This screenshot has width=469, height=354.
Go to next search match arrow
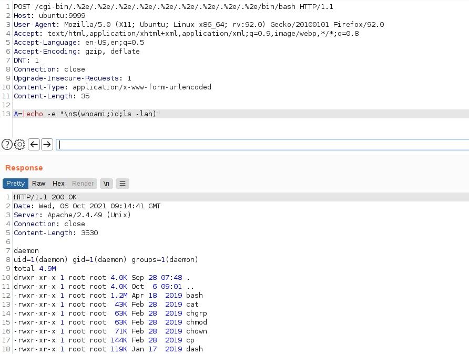pos(47,145)
